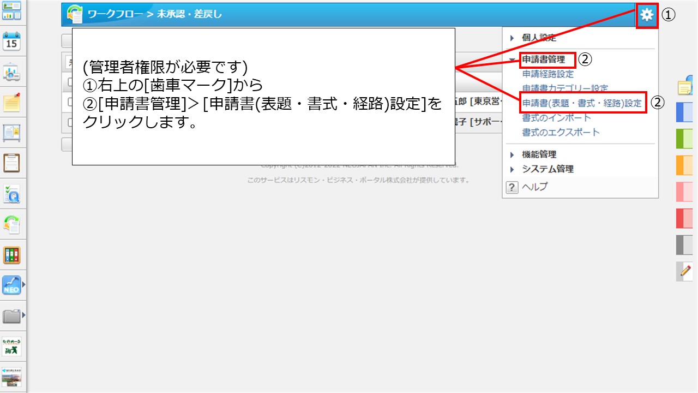Image resolution: width=698 pixels, height=393 pixels.
Task: Expand the arrow beside the folder icon
Action: click(x=23, y=315)
